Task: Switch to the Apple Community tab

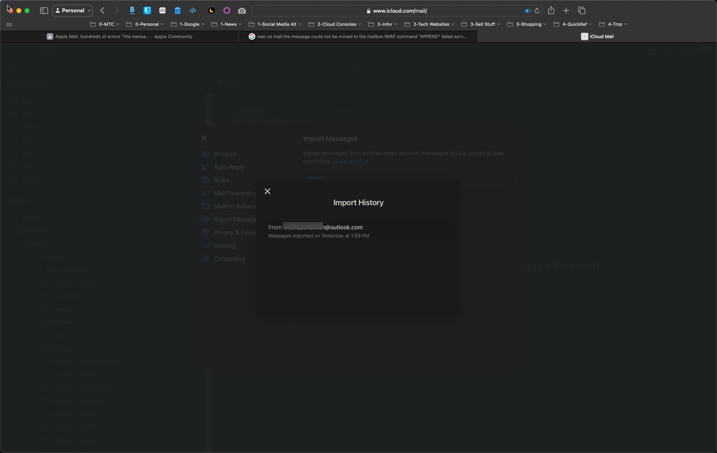Action: coord(119,36)
